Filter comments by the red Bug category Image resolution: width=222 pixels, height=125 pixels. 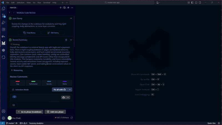coord(18,83)
